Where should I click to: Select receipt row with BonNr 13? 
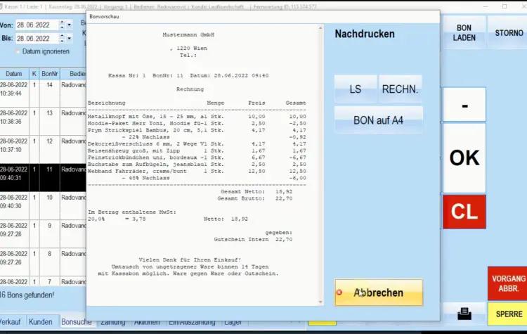[x=43, y=122]
